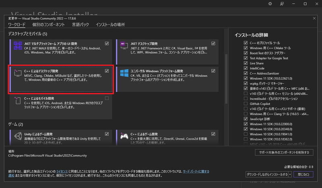This screenshot has width=322, height=188.
Task: Click the Unity game development icon
Action: click(x=18, y=137)
